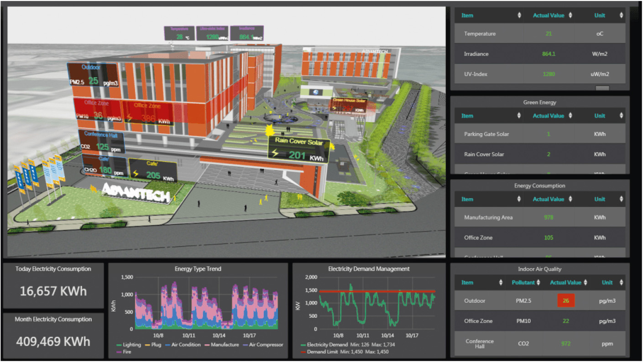
Task: Select Office Zone PM10 row in Air Quality
Action: 540,321
